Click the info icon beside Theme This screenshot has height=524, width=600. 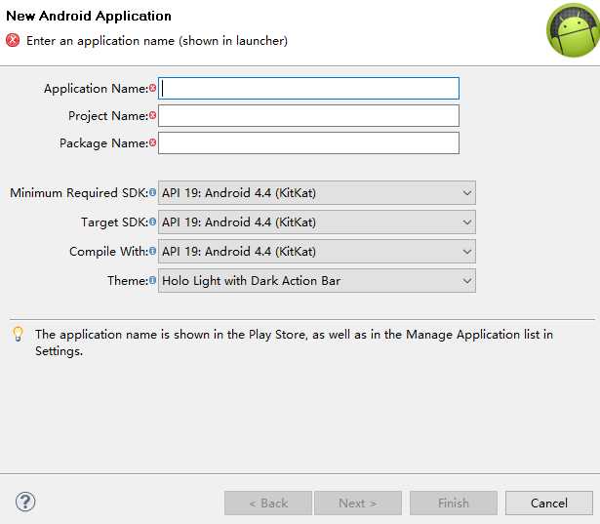click(152, 280)
